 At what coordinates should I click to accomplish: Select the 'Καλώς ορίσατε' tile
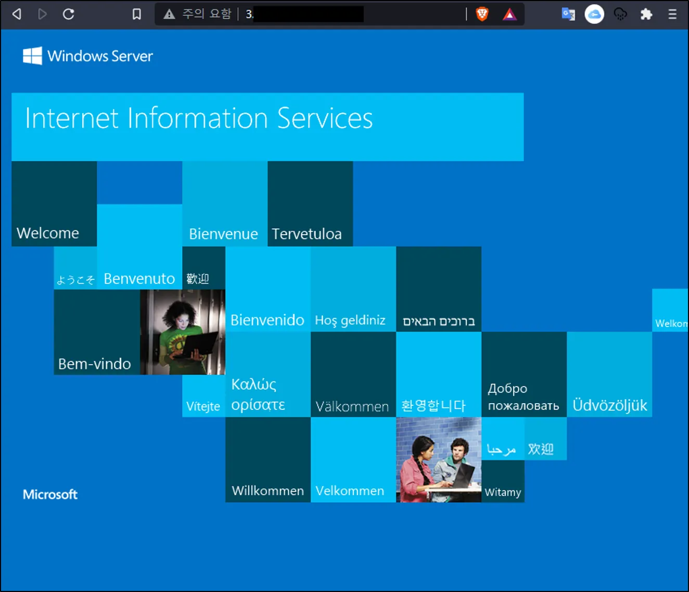click(x=268, y=375)
